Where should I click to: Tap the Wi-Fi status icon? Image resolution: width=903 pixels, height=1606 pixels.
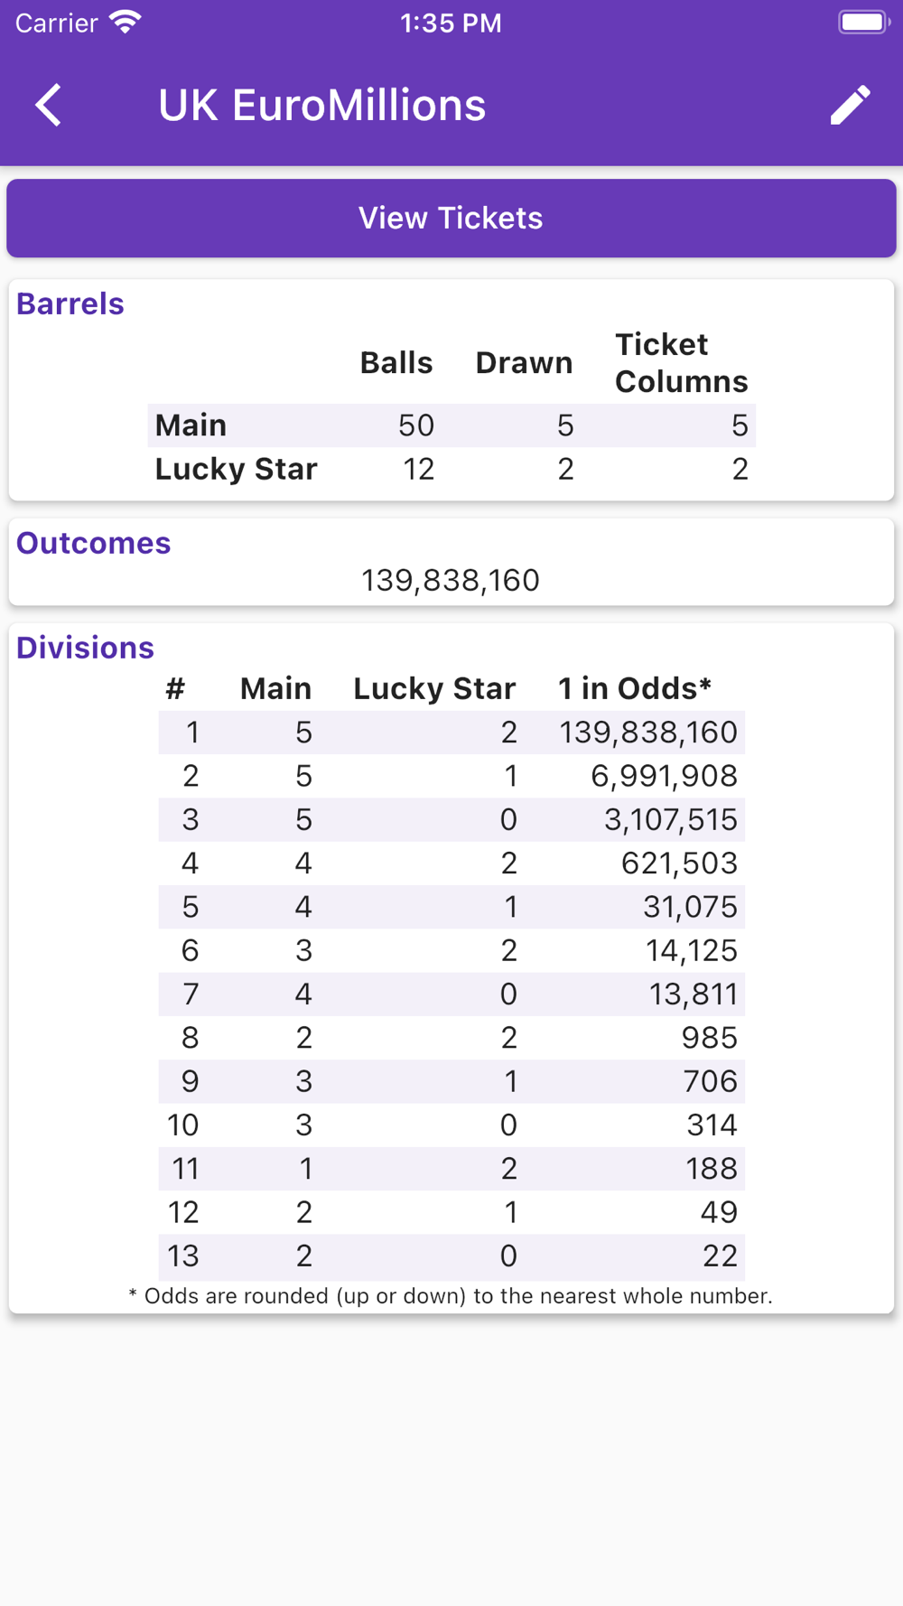click(x=126, y=23)
